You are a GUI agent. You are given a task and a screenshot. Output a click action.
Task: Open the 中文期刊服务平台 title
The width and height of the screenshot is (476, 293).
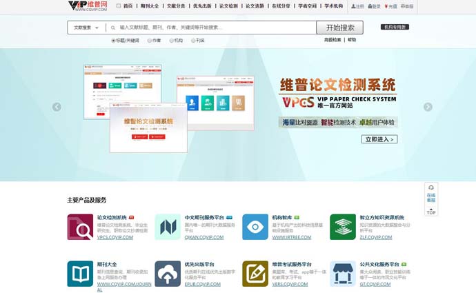pyautogui.click(x=204, y=217)
